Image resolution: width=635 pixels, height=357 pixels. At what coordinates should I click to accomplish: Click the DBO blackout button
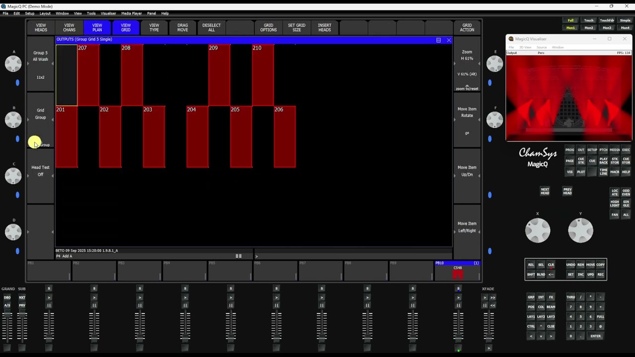[x=7, y=297]
